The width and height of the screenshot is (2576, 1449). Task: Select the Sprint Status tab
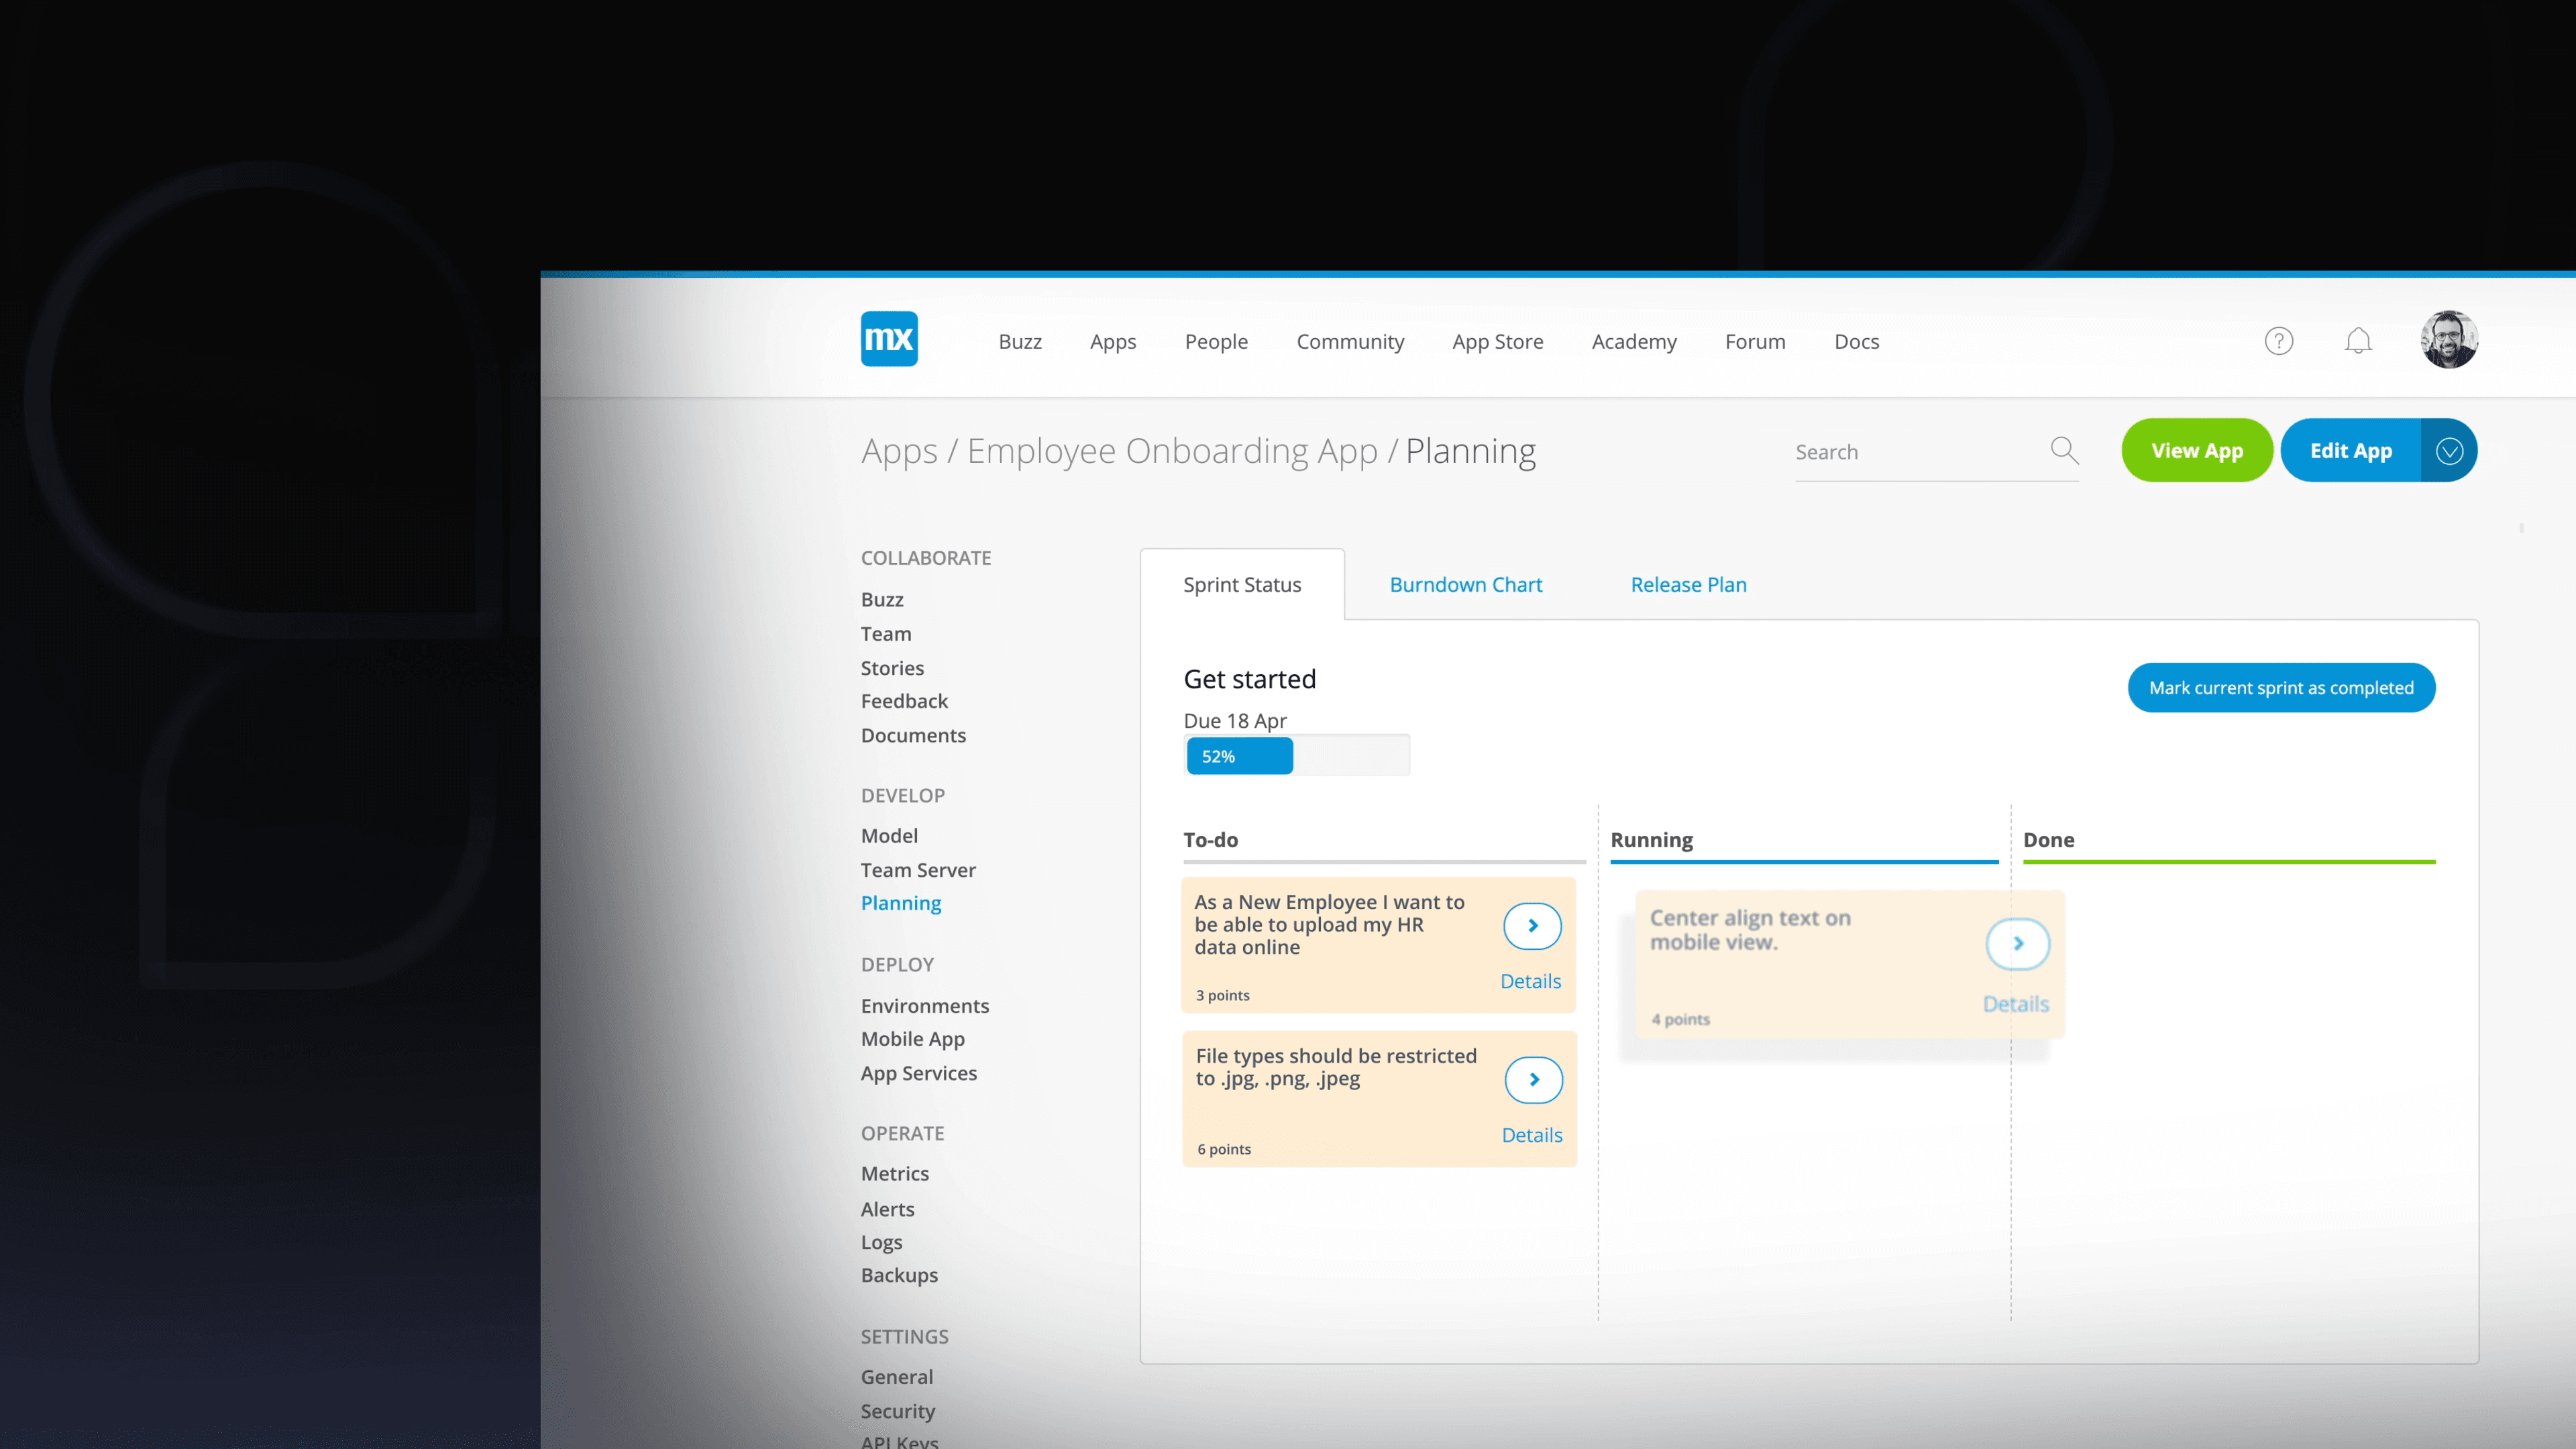pos(1242,585)
